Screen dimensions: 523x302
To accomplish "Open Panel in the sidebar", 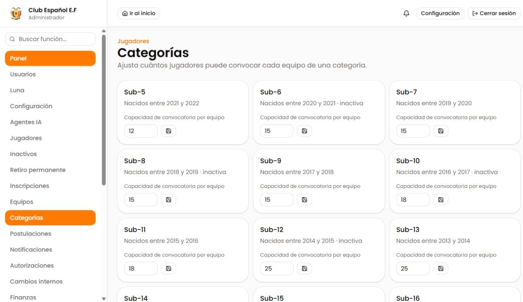I will click(50, 59).
